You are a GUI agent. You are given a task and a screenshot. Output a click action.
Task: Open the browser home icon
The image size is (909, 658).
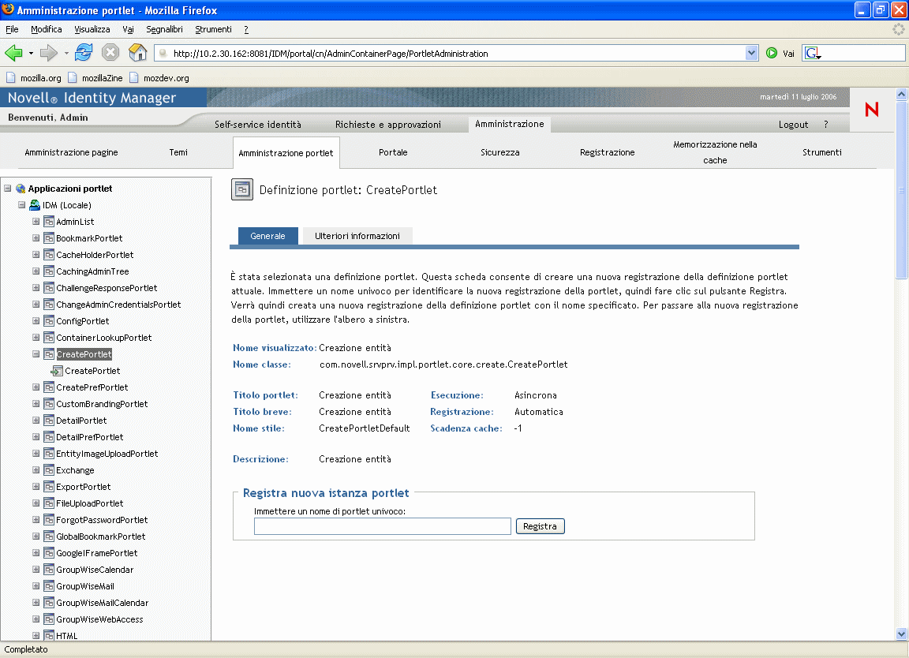click(137, 53)
